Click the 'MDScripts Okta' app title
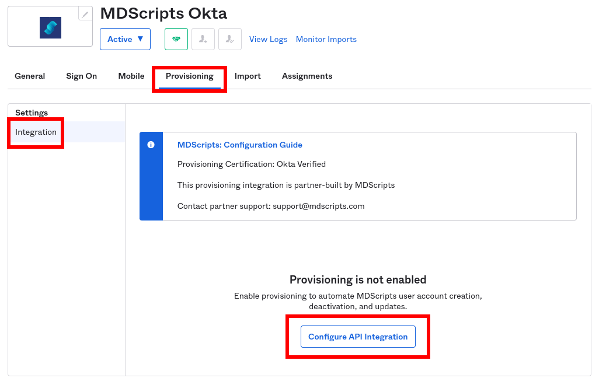Viewport: 606px width, 385px height. click(163, 13)
